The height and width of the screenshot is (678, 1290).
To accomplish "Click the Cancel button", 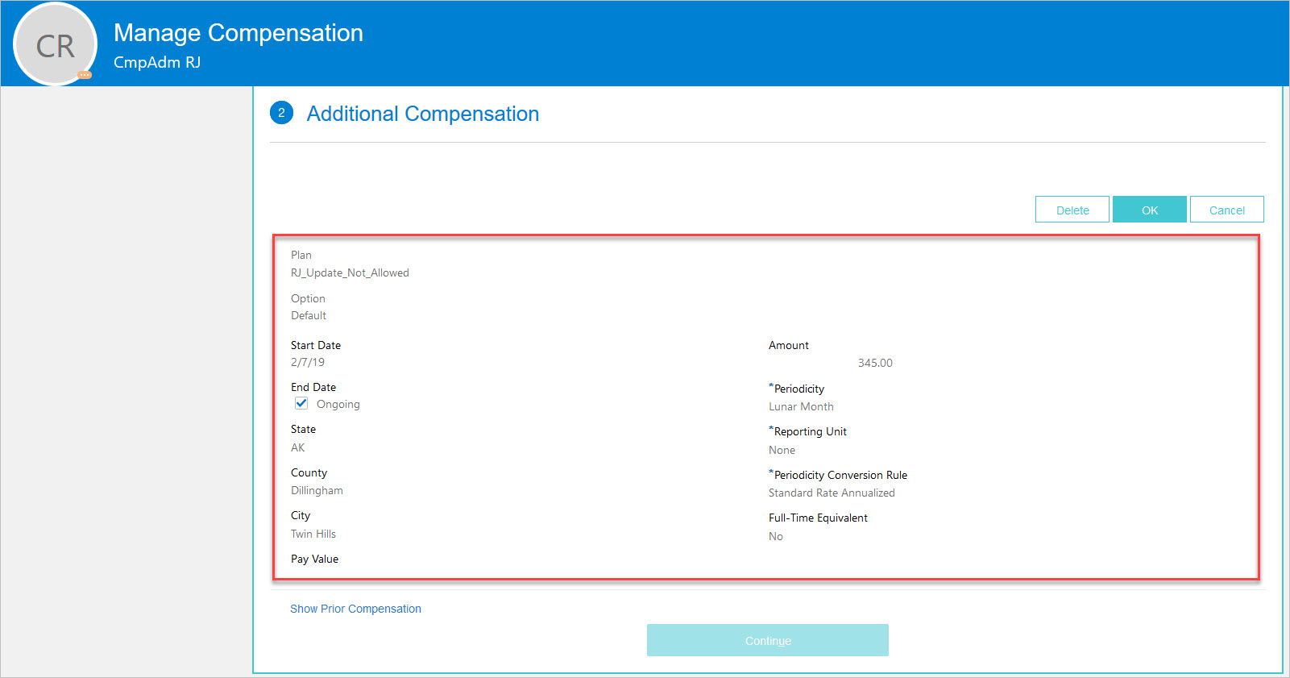I will click(x=1226, y=210).
